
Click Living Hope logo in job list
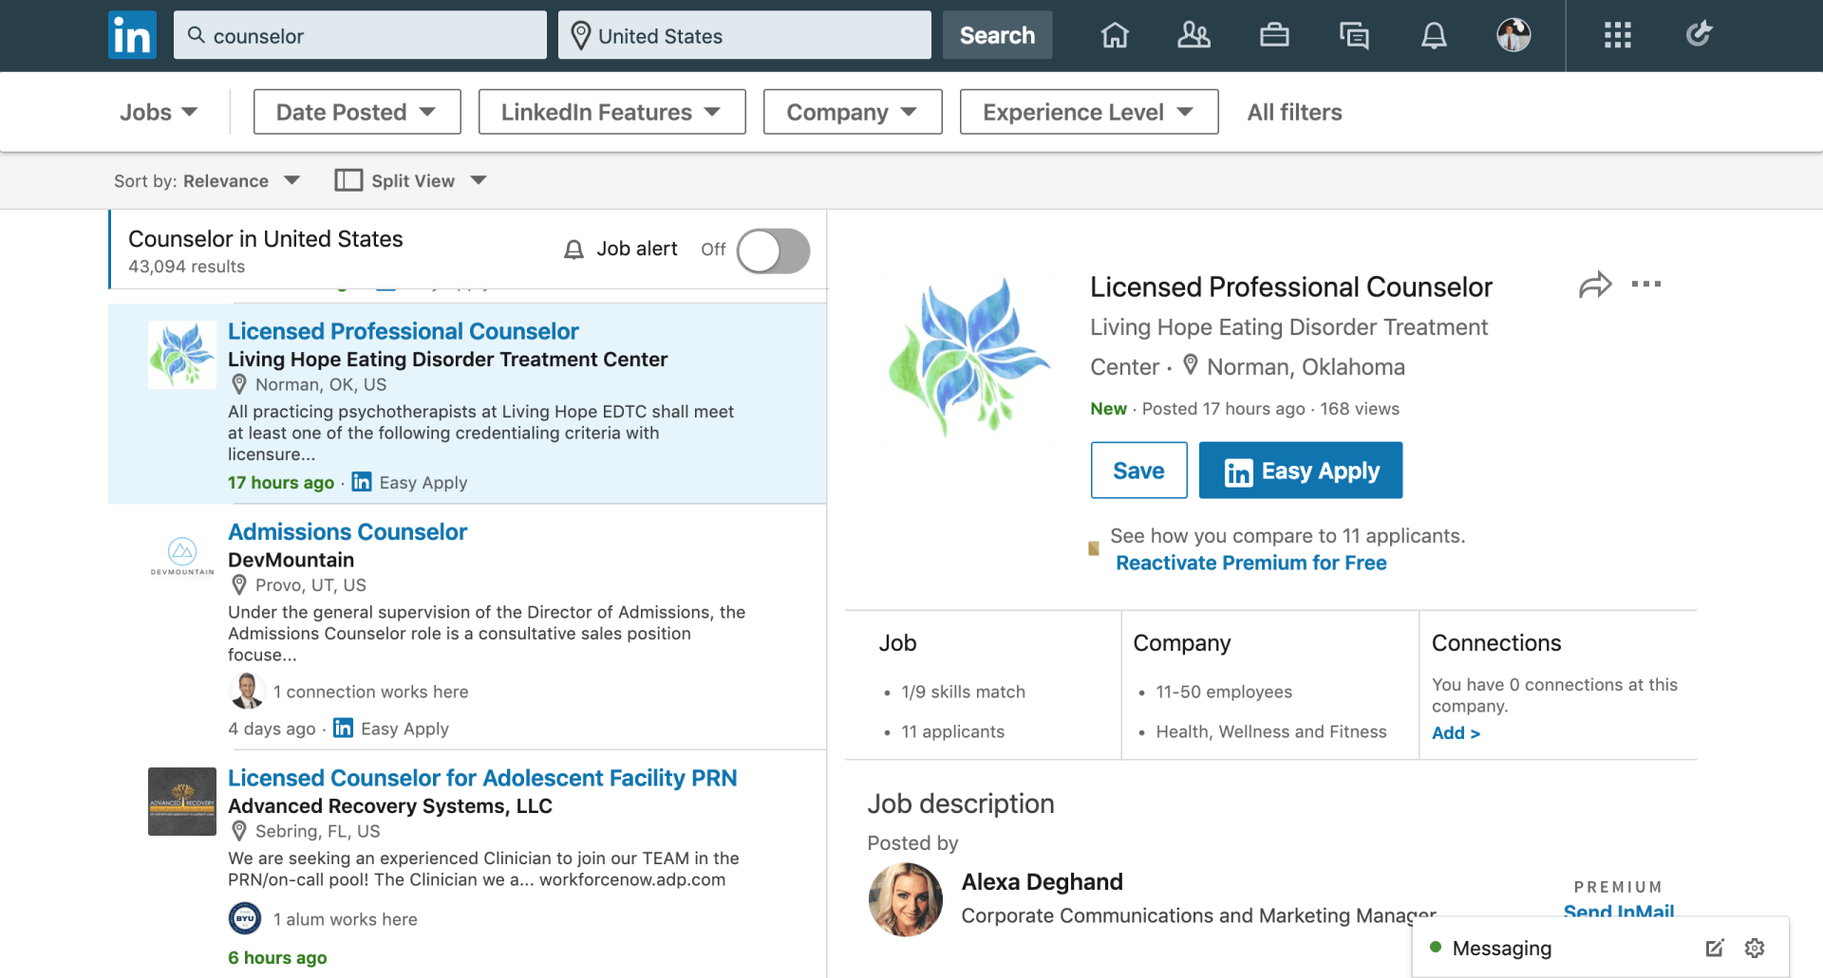182,355
